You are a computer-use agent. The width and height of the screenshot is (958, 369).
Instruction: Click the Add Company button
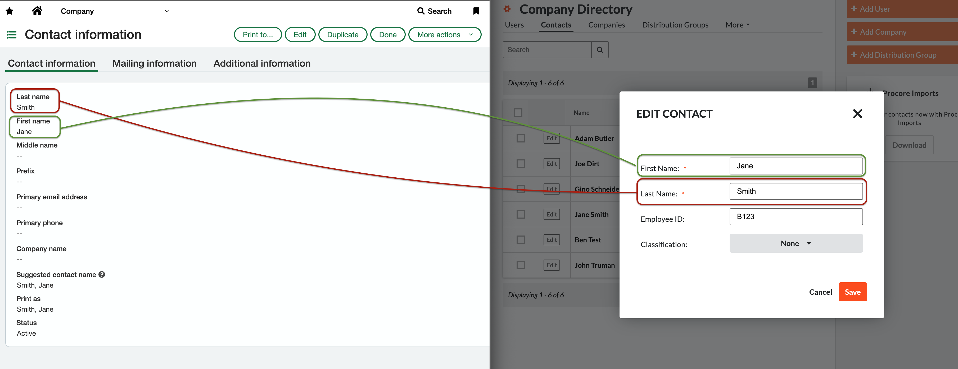(902, 32)
